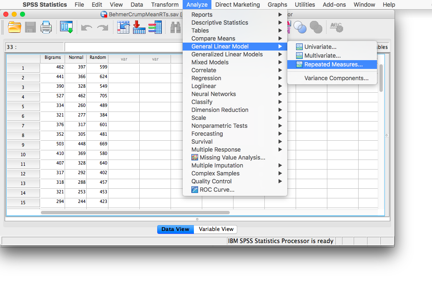Click cell with value 462 in Bigrams

point(53,67)
